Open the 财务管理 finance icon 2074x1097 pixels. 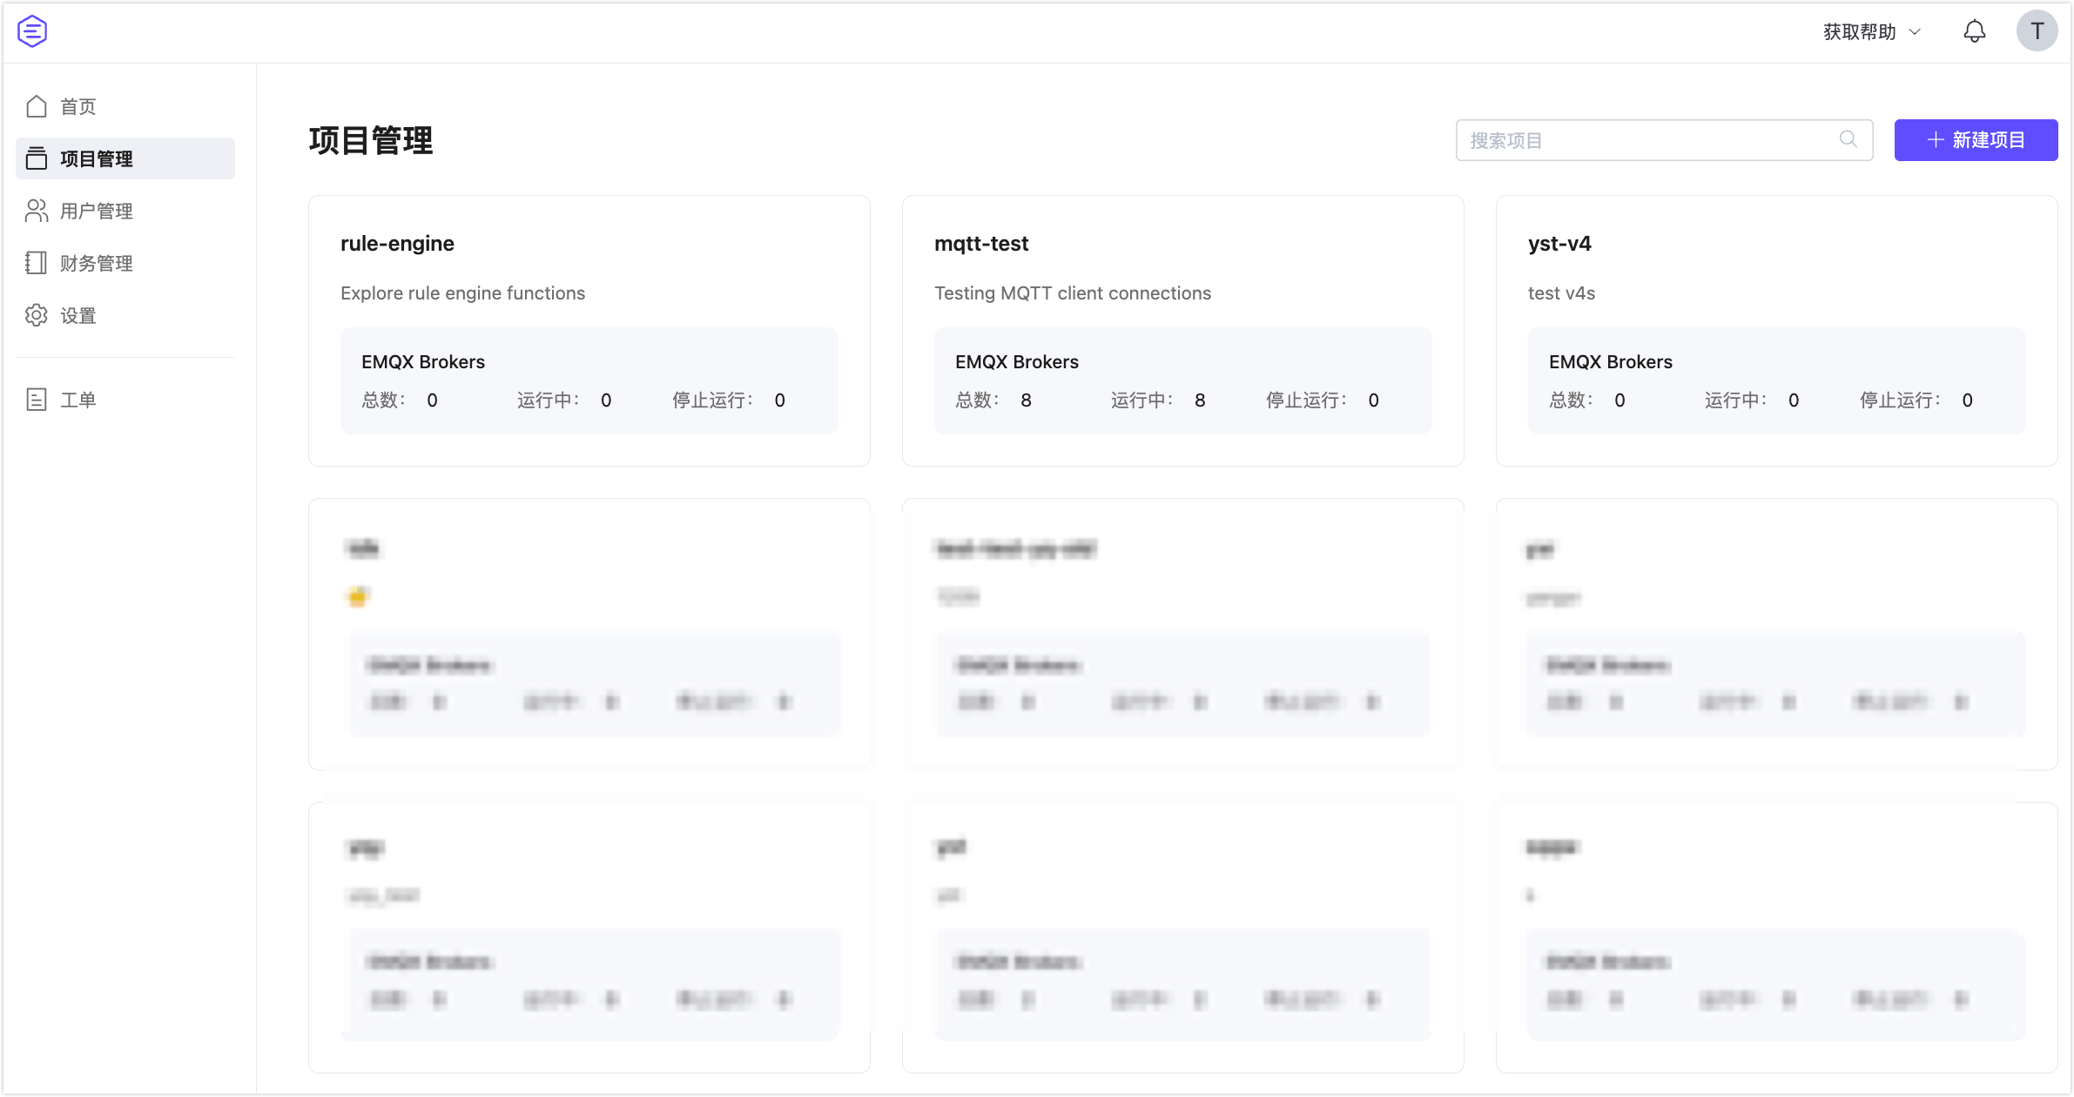pyautogui.click(x=37, y=262)
